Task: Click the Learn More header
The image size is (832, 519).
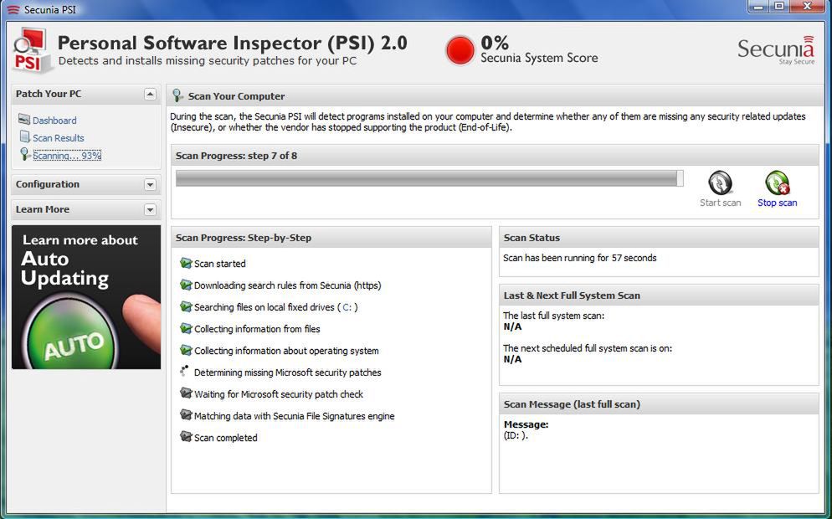Action: coord(86,209)
